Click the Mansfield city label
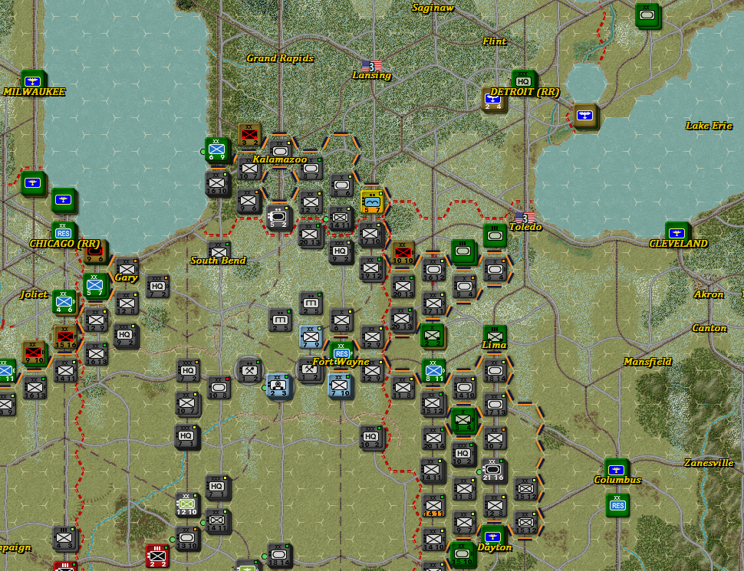This screenshot has width=744, height=571. 647,362
